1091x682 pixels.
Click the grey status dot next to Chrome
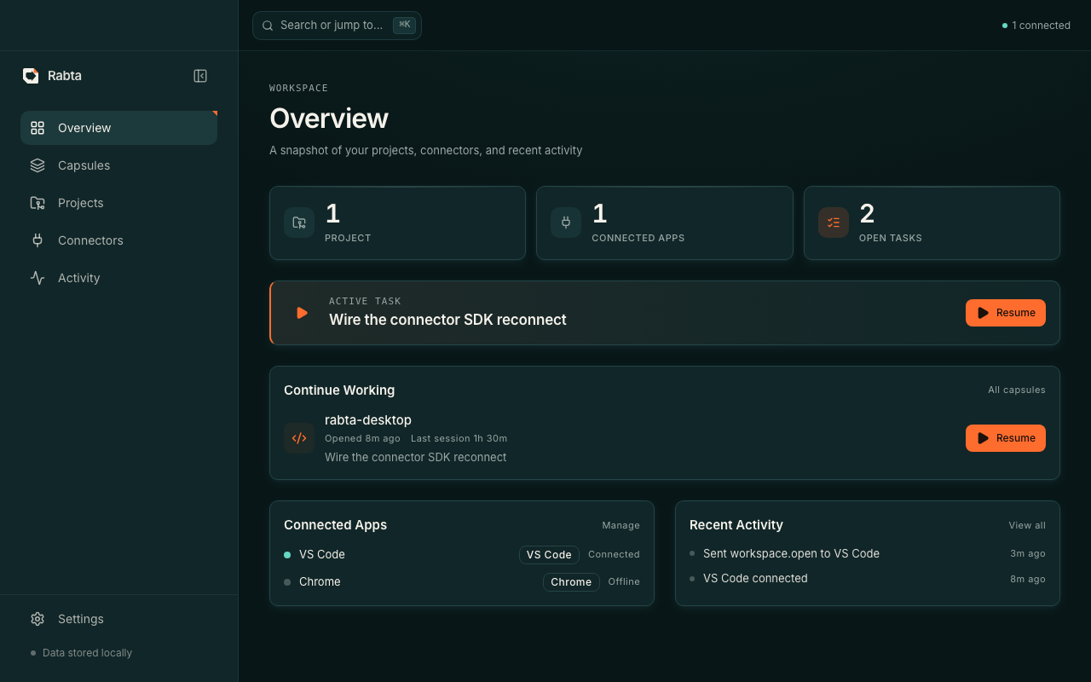point(287,582)
